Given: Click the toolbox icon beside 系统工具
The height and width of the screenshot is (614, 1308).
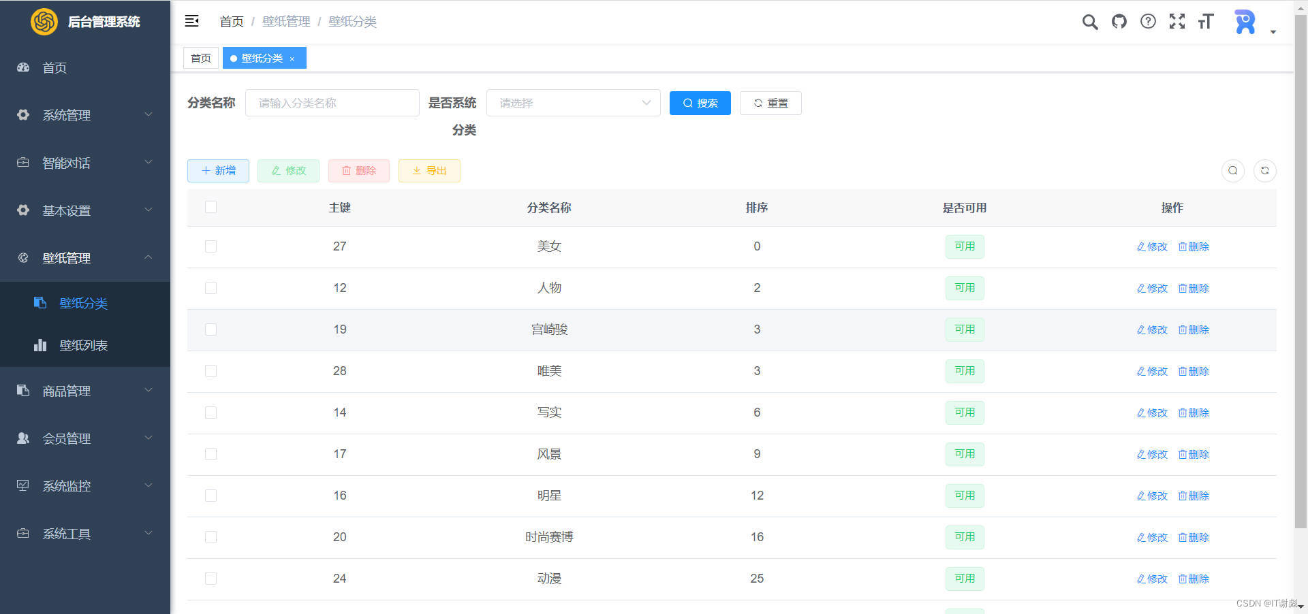Looking at the screenshot, I should click(x=23, y=533).
